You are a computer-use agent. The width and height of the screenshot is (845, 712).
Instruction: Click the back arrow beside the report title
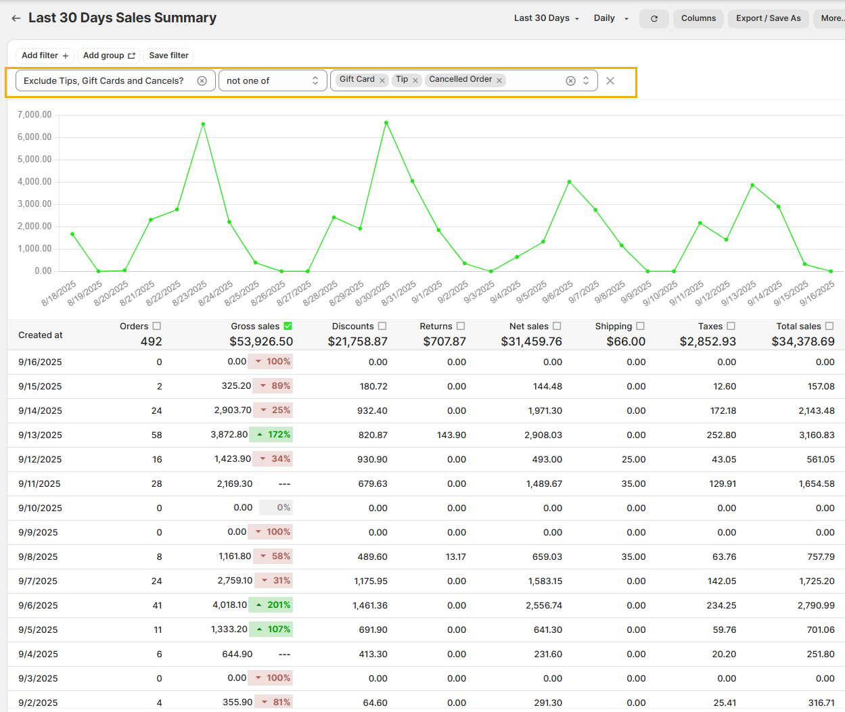click(16, 18)
